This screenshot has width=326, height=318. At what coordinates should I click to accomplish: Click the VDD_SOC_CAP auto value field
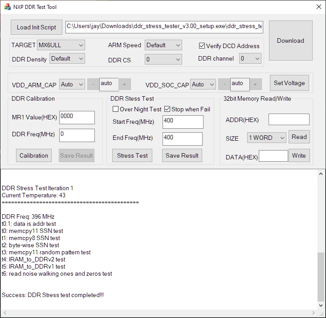[240, 85]
